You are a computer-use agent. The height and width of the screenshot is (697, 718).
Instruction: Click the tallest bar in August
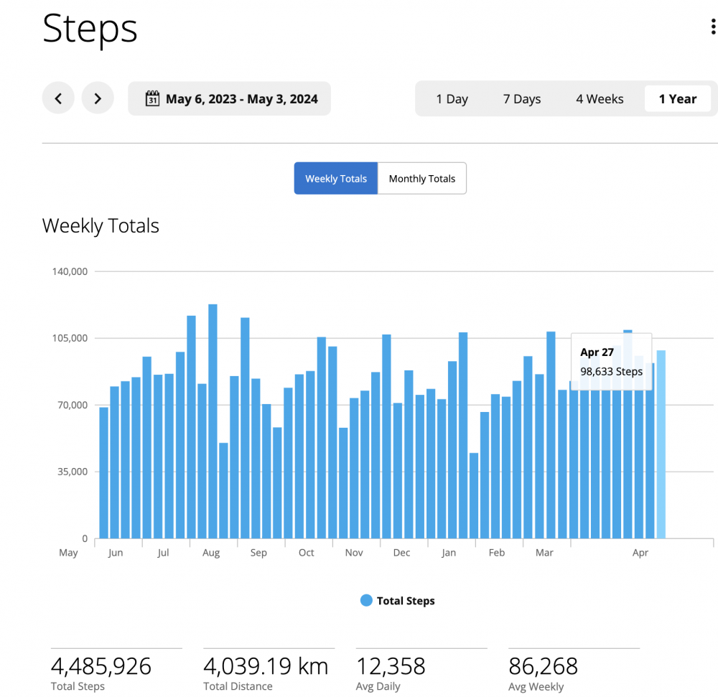[213, 424]
